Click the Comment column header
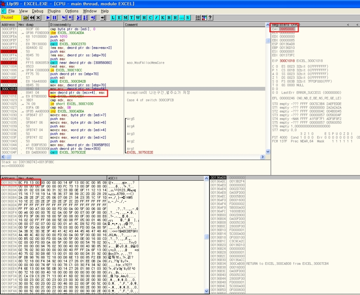The height and width of the screenshot is (295, 360). tap(194, 25)
